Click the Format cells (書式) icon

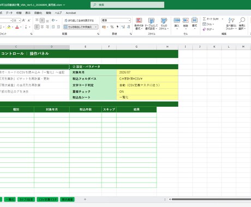(x=194, y=20)
